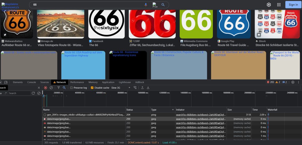Screen dimensions: 302x145
Task: Open the blue Route 66 shield thumbnail
Action: pyautogui.click(x=234, y=24)
